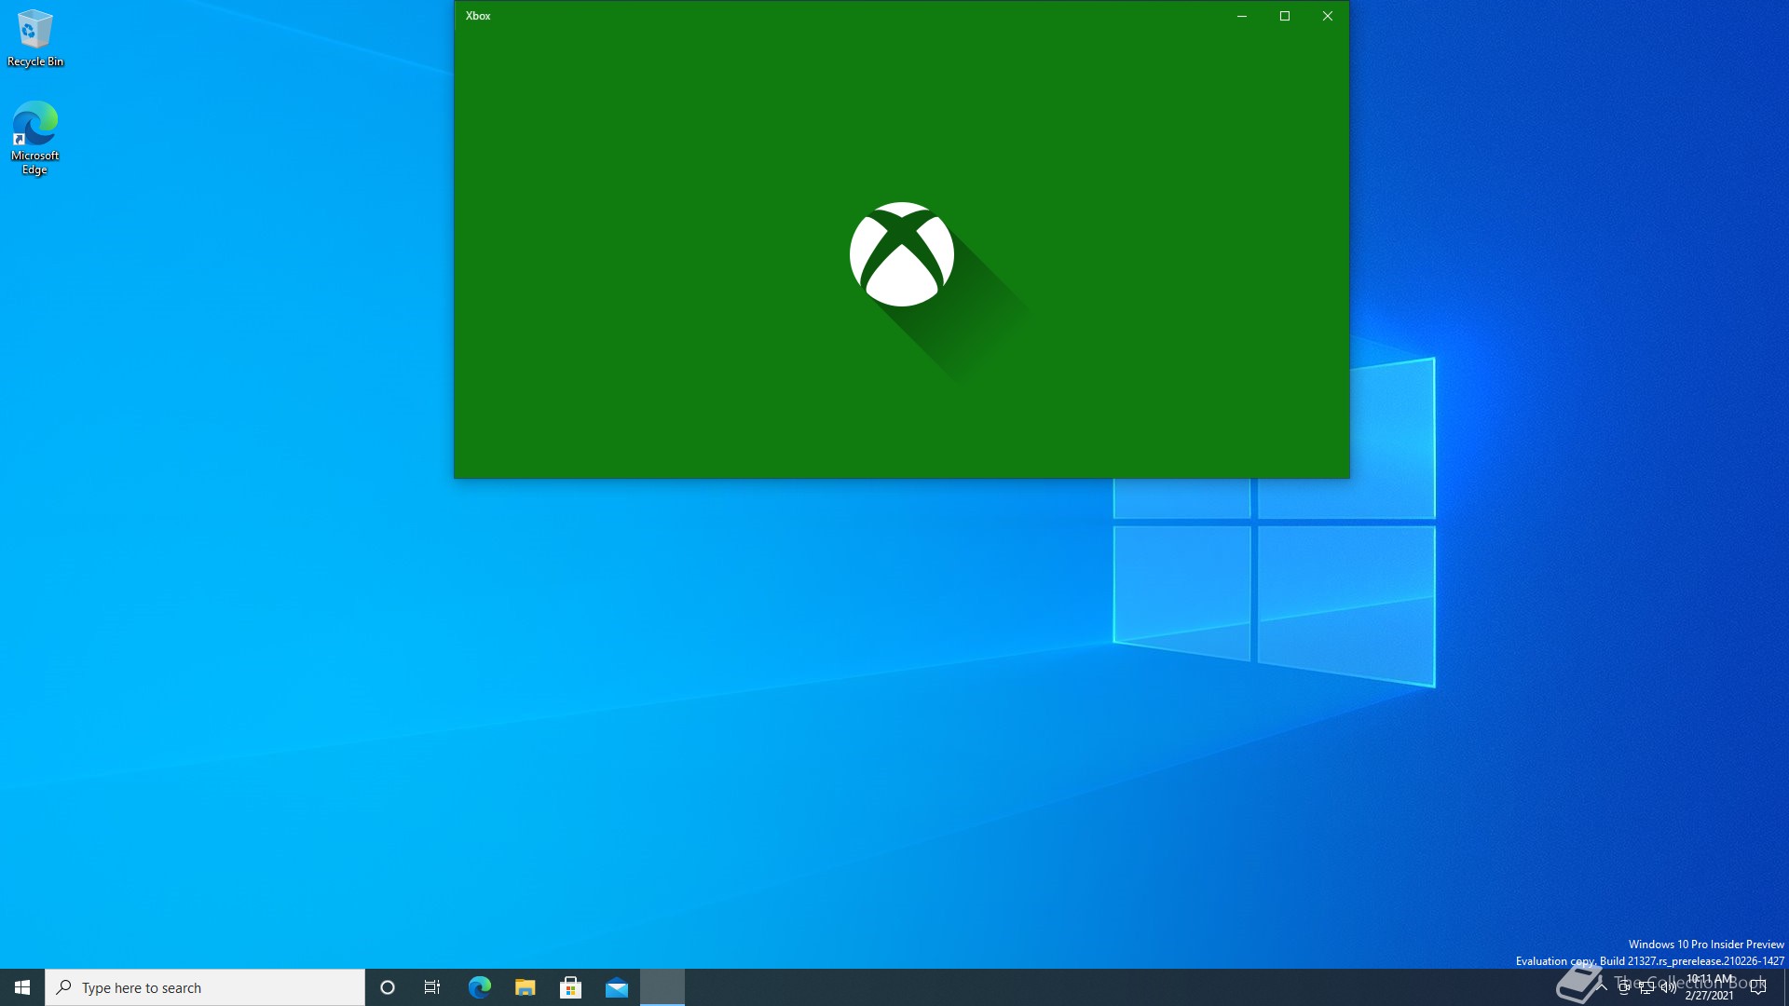Show hidden system tray icons
This screenshot has width=1789, height=1006.
coord(1602,987)
